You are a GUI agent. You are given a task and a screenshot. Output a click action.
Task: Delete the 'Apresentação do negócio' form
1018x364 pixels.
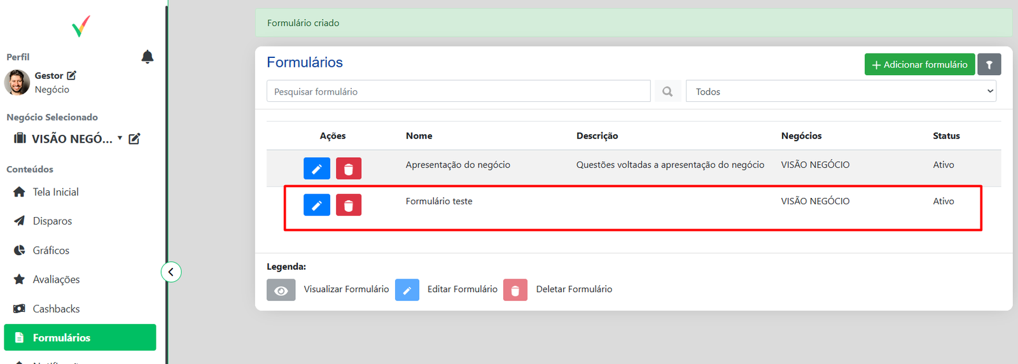tap(348, 169)
